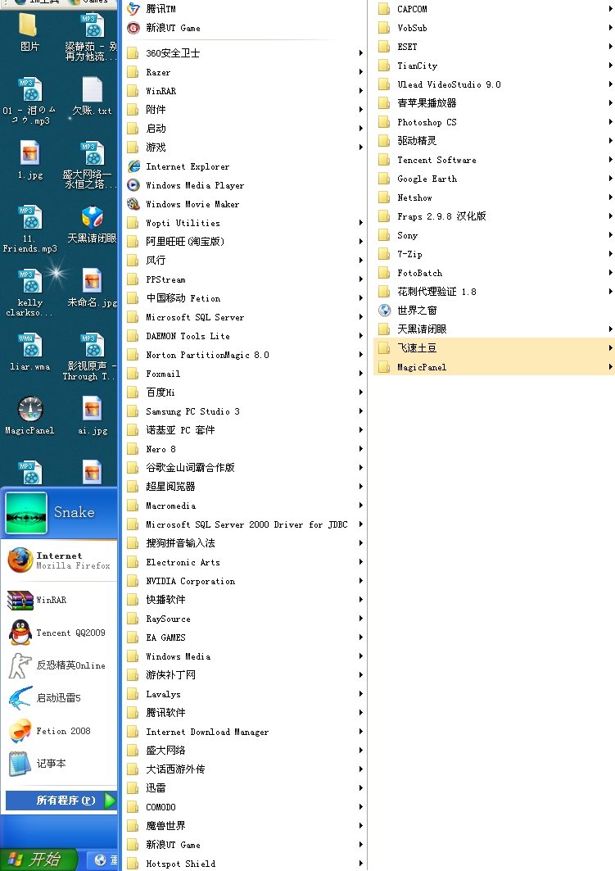Open 记事本 notepad shortcut

pos(20,764)
